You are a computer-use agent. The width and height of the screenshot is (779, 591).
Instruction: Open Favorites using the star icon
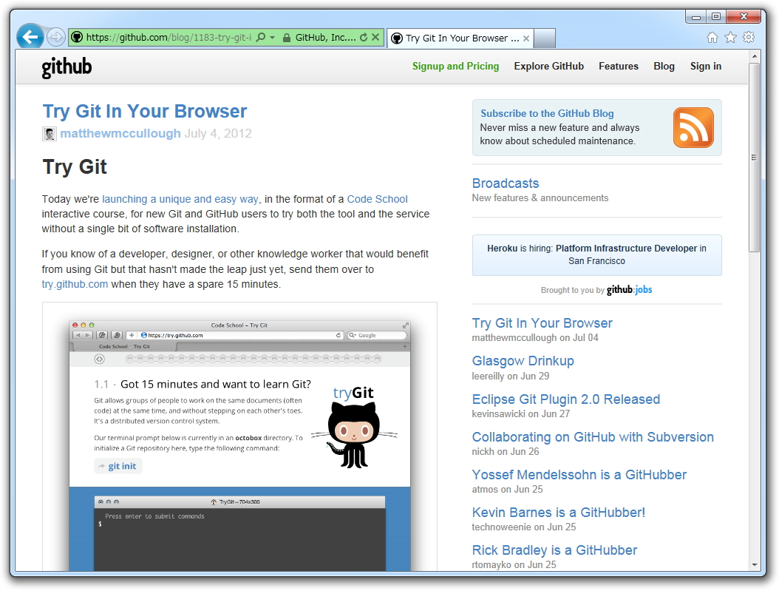pos(729,37)
